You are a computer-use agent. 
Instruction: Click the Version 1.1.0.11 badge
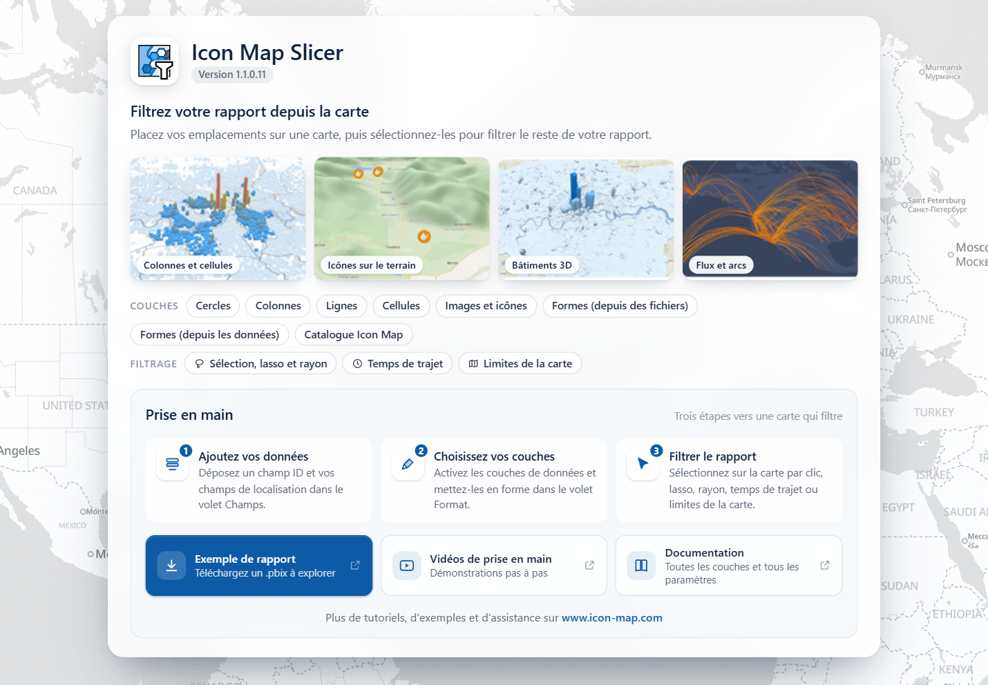(x=232, y=75)
